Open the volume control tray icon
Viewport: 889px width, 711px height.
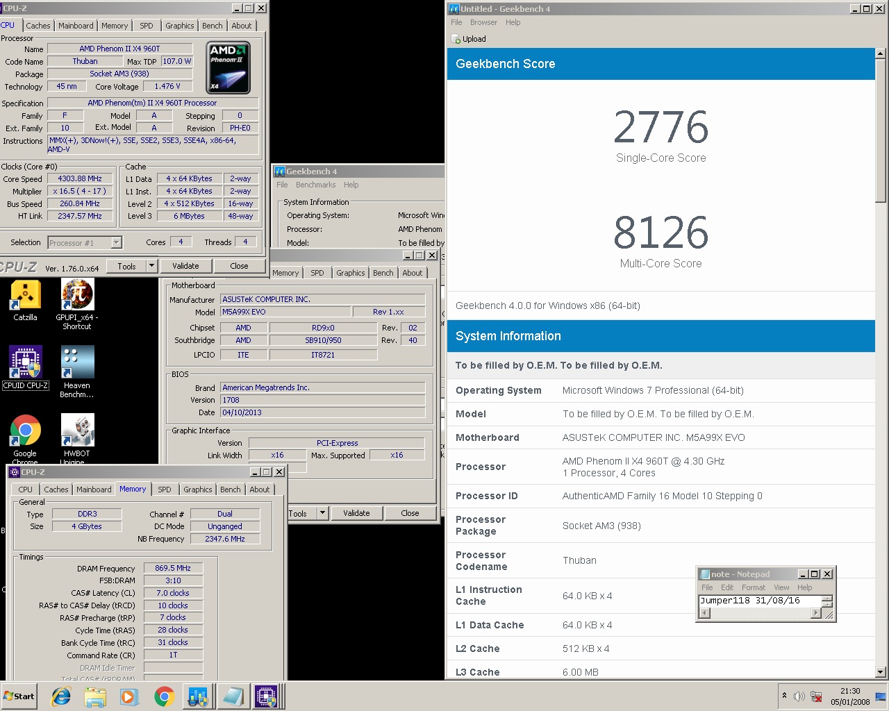799,696
